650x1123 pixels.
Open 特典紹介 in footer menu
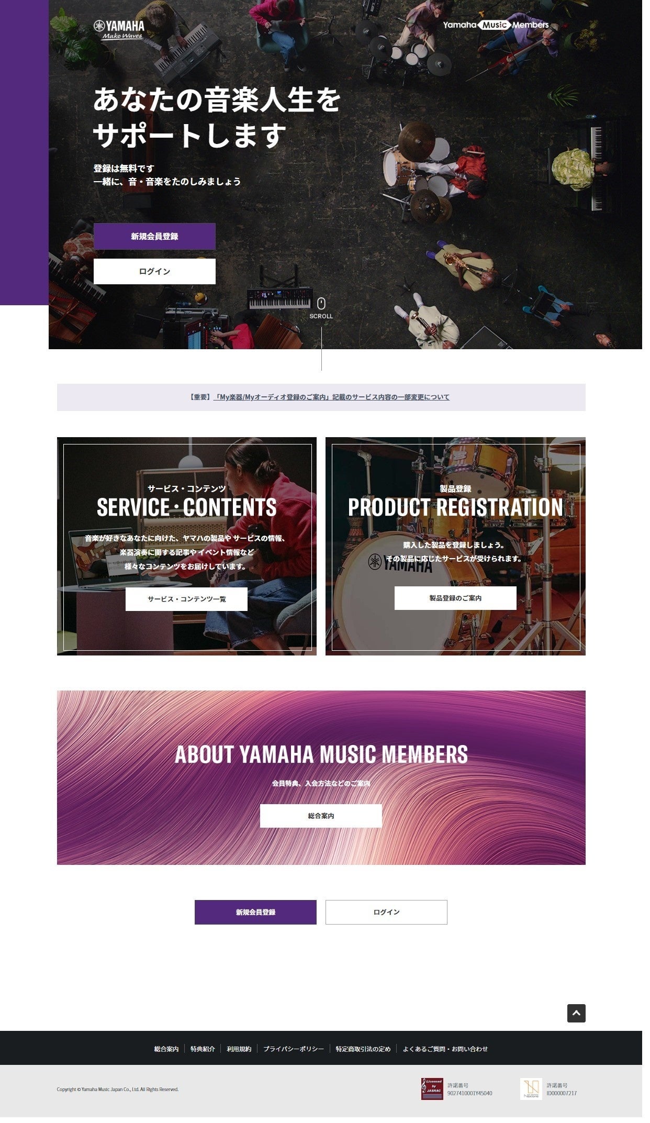click(203, 1049)
